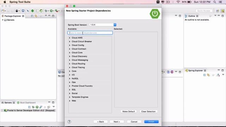Expand the Web category
Viewport: 226px width, 127px height.
[70, 101]
